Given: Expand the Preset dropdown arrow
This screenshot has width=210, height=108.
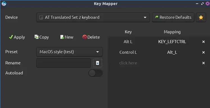Looking at the screenshot, I should click(98, 52).
